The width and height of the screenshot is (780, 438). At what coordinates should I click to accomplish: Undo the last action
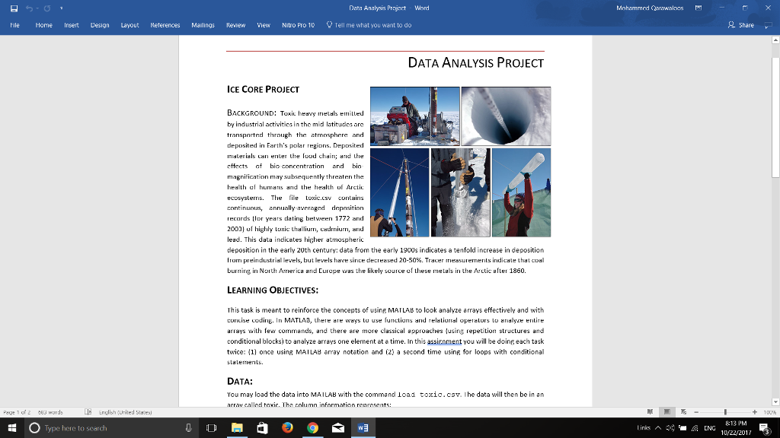click(x=28, y=8)
